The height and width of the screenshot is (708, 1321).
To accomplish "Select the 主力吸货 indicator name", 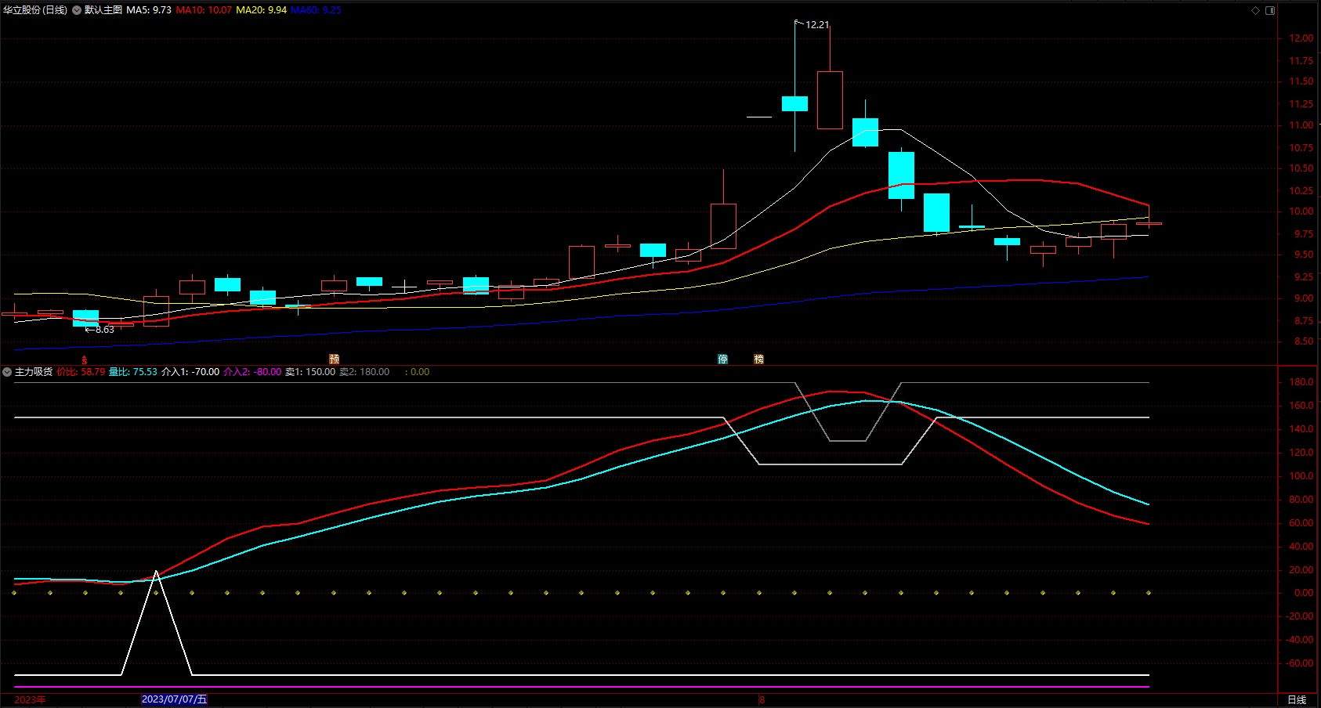I will tap(34, 372).
